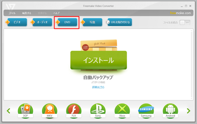
Task: Select the Samsung device format icon
Action: click(146, 111)
